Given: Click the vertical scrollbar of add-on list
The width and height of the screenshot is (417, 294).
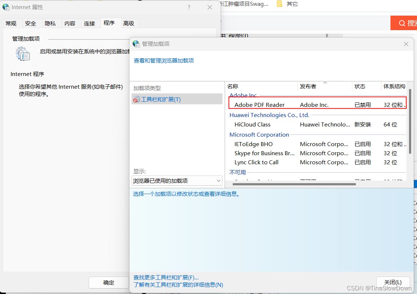Looking at the screenshot, I should [410, 121].
